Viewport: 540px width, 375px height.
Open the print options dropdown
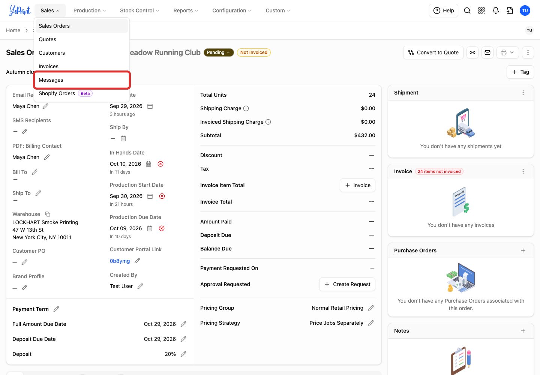pyautogui.click(x=508, y=52)
